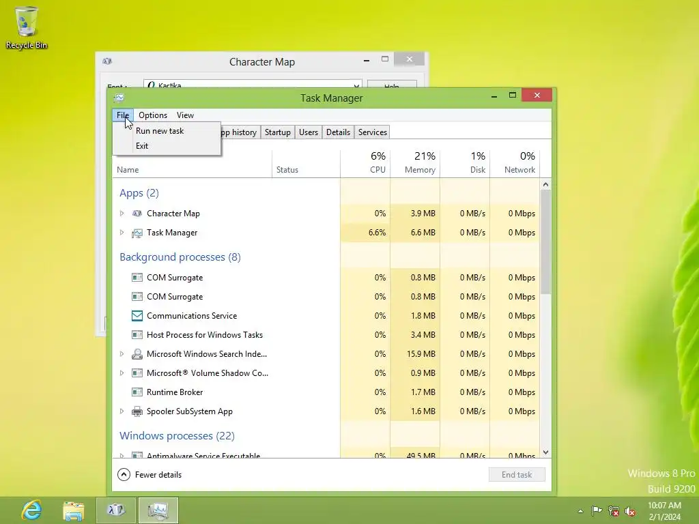This screenshot has width=699, height=524.
Task: Click the process list scrollbar thumb
Action: coord(545,242)
